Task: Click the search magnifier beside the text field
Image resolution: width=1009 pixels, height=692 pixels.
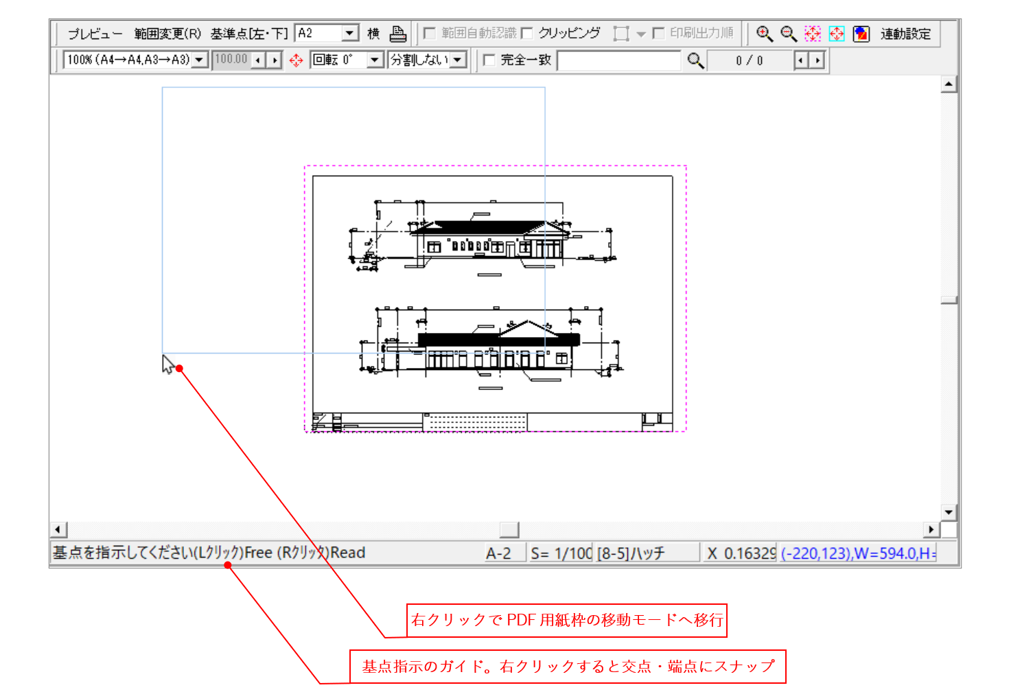Action: 695,60
